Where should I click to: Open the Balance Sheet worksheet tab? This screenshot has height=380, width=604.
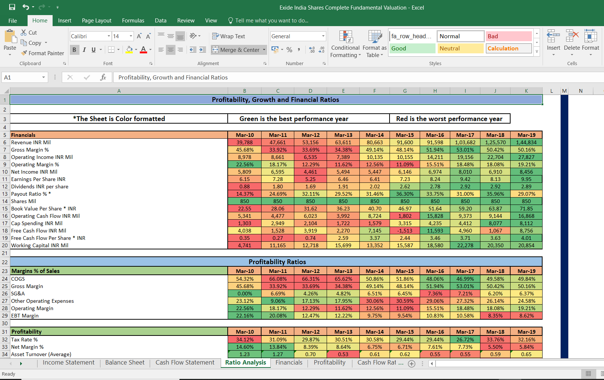125,363
